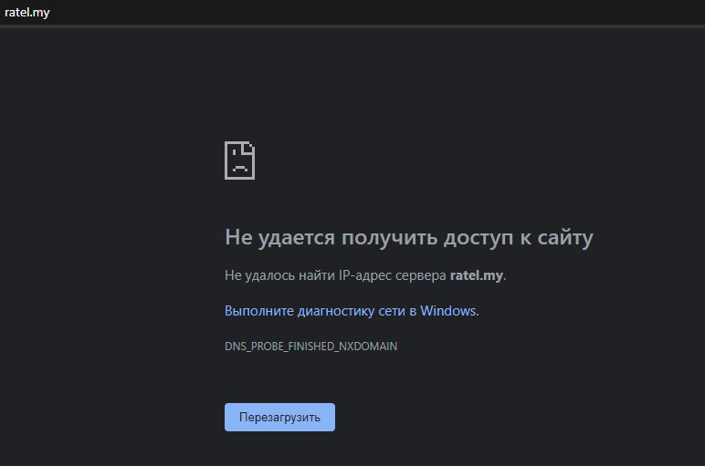705x466 pixels.
Task: Click the Не удалось найти IP-адрес сервера message
Action: 365,275
